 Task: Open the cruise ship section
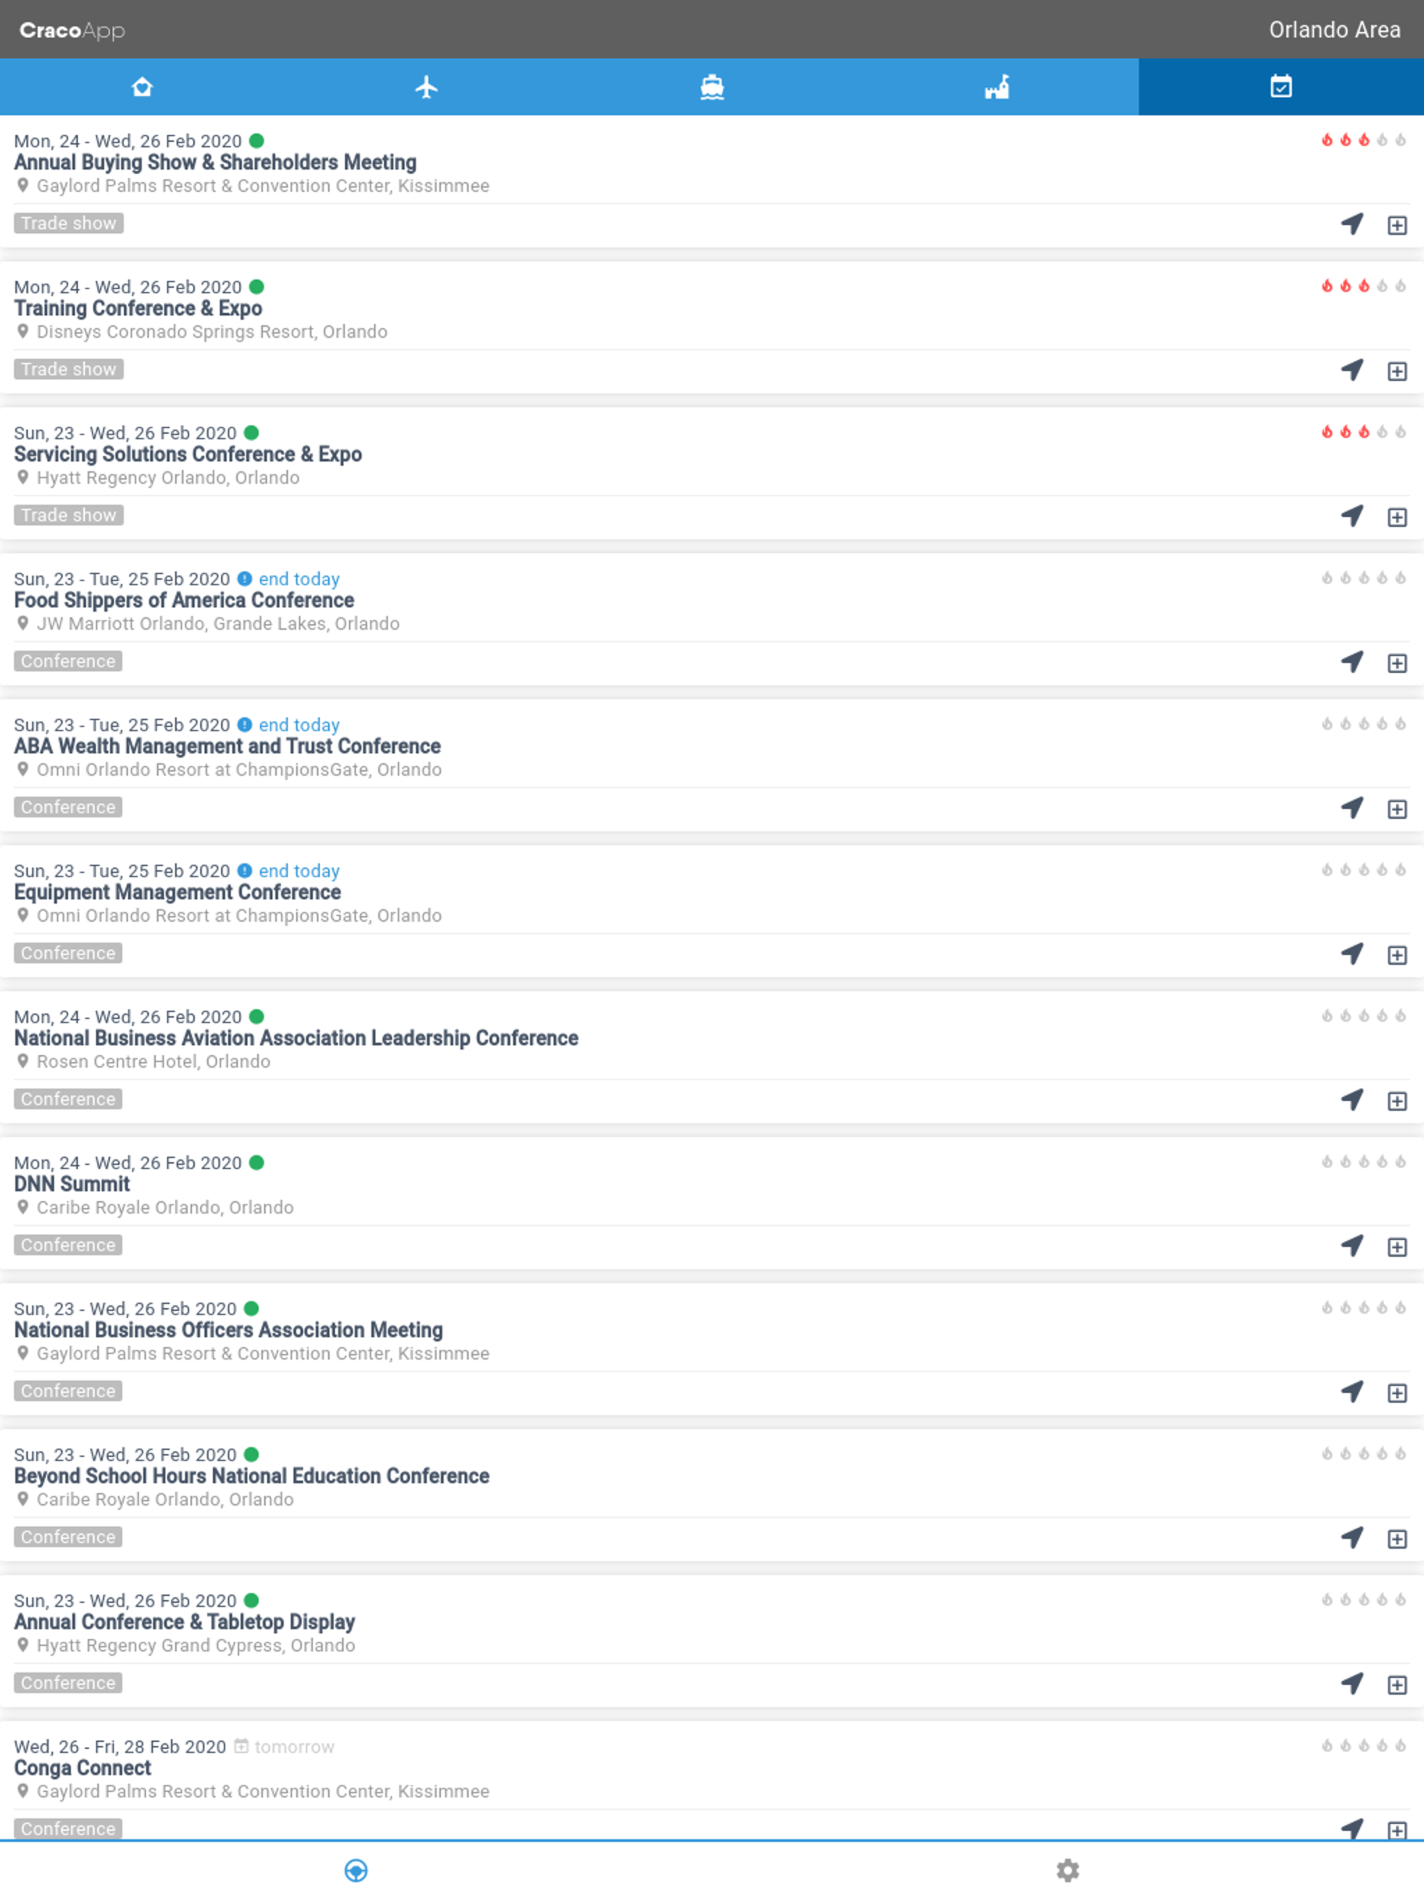(711, 87)
